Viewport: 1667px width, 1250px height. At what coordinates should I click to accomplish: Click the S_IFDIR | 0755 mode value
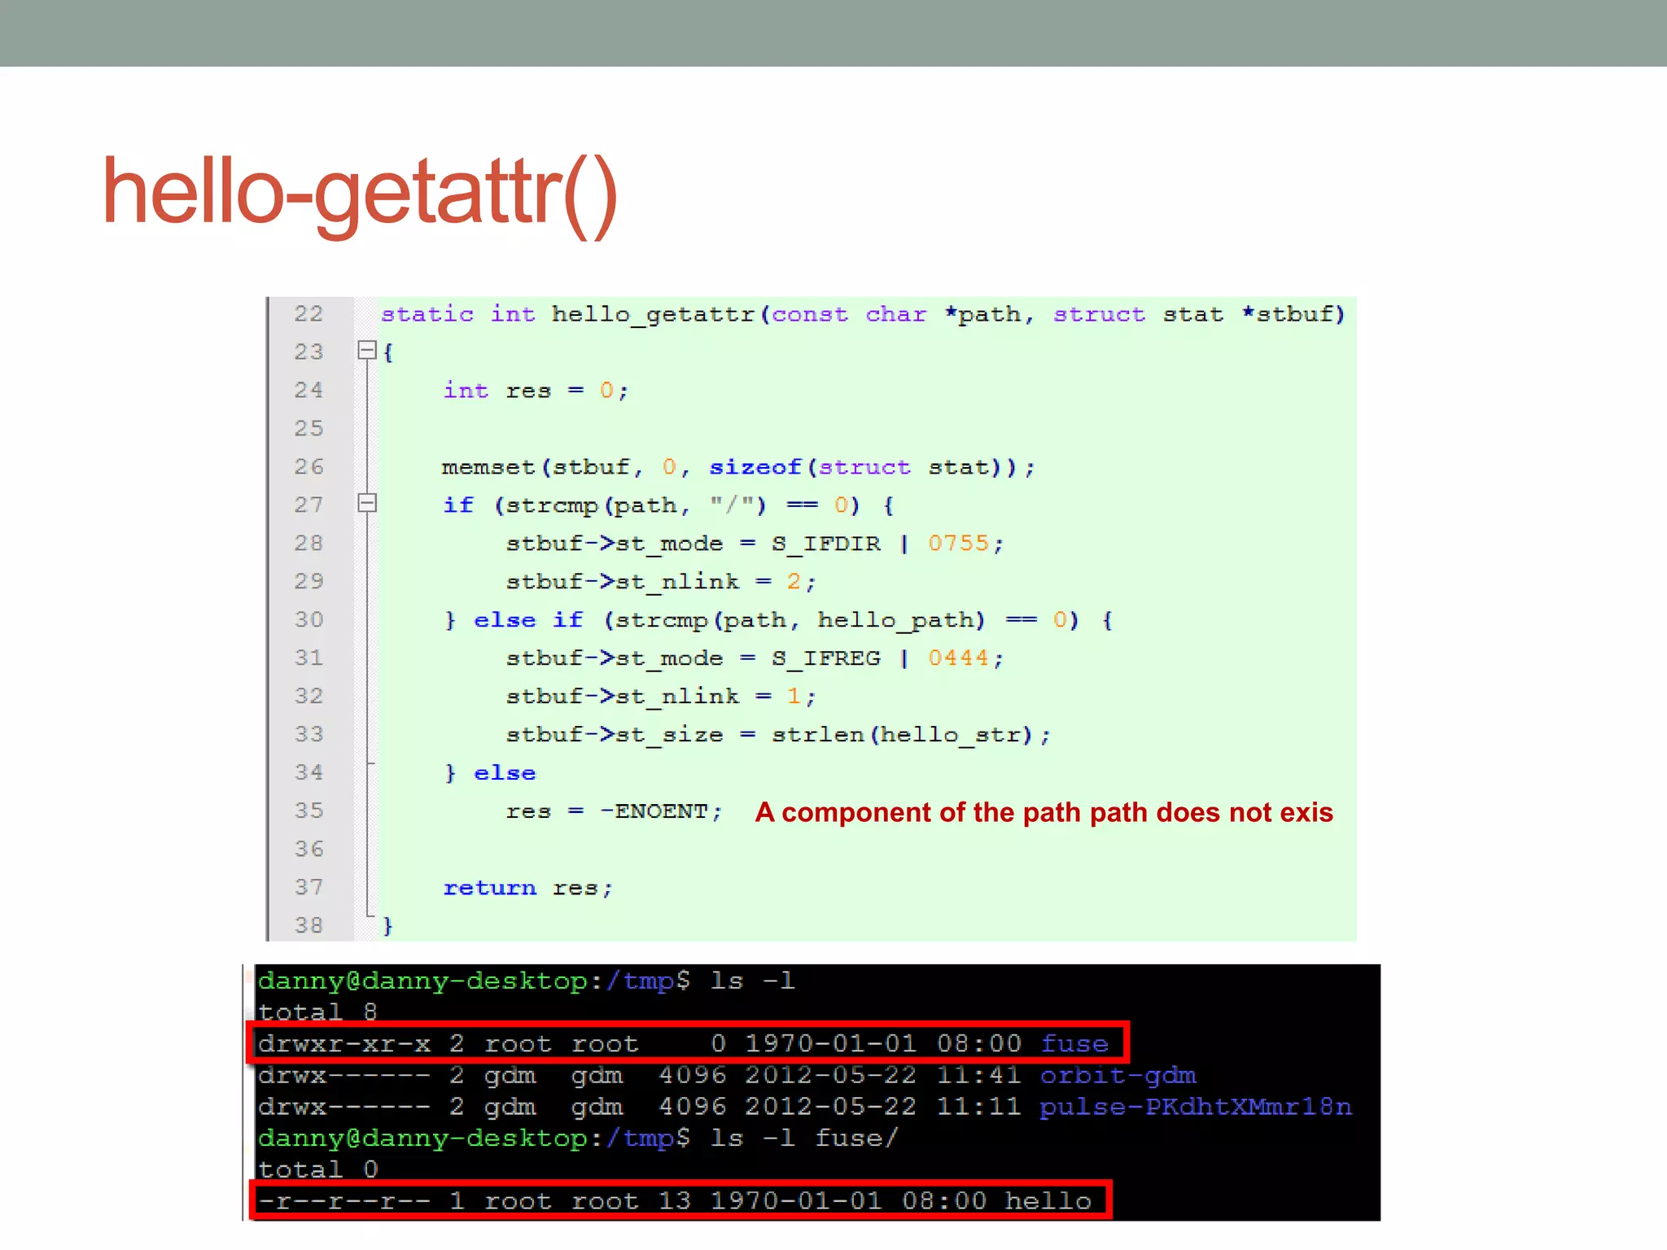(887, 544)
